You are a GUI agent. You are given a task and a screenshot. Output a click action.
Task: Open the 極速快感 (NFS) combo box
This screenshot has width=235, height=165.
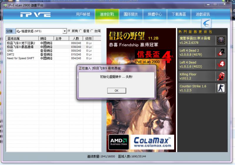coord(41,31)
